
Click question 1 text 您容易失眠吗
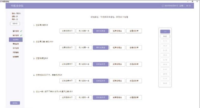click(41, 25)
